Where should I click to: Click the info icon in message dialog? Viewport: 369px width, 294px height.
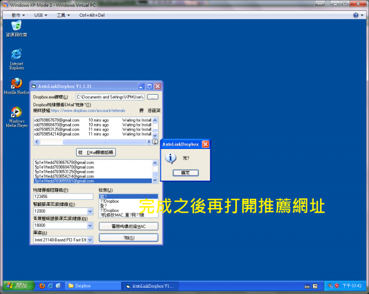171,158
